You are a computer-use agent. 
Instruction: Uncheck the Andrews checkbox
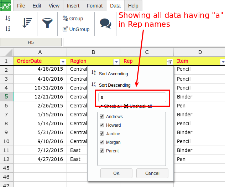coord(102,117)
